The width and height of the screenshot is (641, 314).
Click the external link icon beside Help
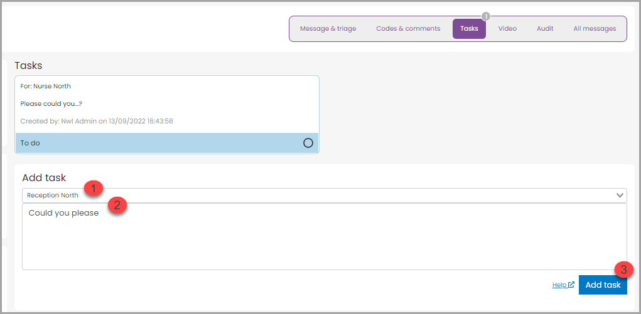point(571,285)
